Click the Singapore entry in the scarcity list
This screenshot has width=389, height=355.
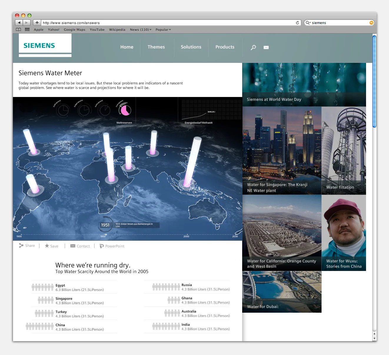coord(74,301)
